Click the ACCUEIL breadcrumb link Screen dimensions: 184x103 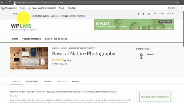55,48
